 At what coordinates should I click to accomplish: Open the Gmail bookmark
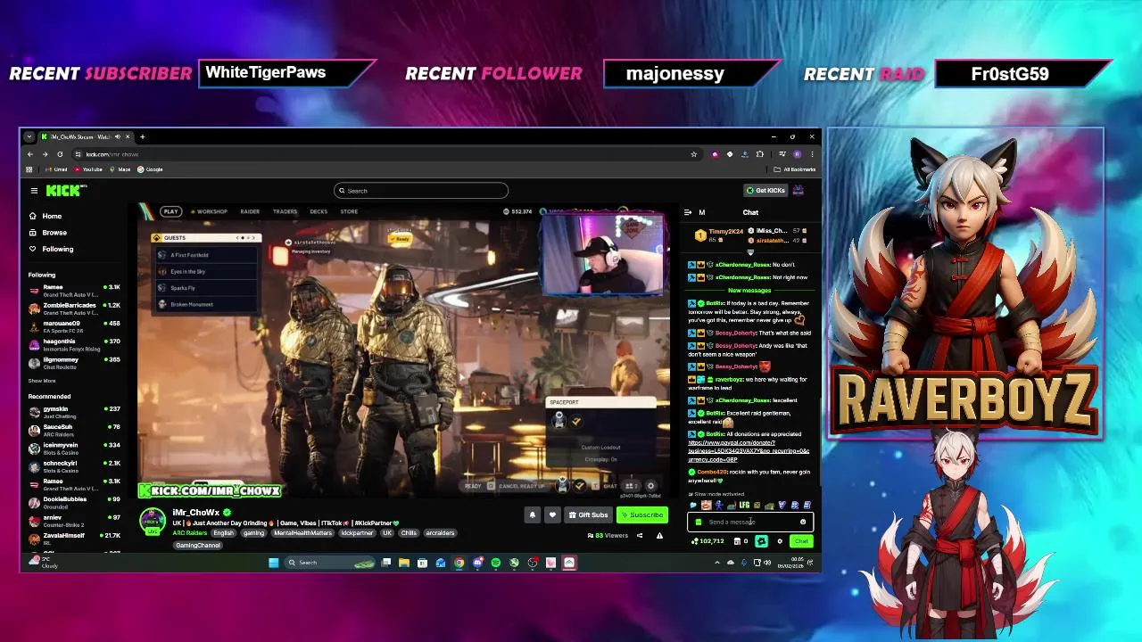pos(56,169)
